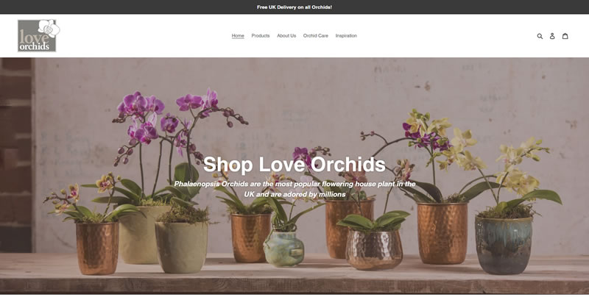589x297 pixels.
Task: Click the small green ceramic vase
Action: click(x=283, y=248)
